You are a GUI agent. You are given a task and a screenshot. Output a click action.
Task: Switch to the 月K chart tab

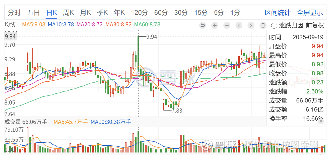(85, 13)
